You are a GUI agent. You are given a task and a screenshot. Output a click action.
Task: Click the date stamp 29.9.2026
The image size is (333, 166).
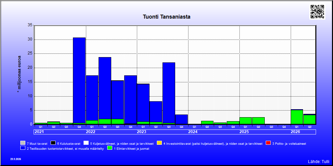click(x=16, y=159)
